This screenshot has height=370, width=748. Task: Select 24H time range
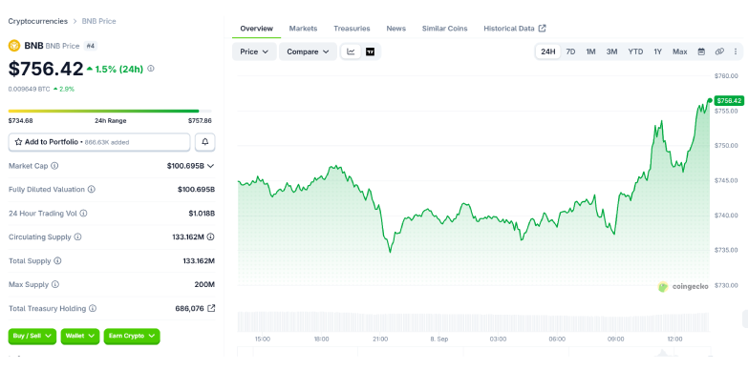548,51
